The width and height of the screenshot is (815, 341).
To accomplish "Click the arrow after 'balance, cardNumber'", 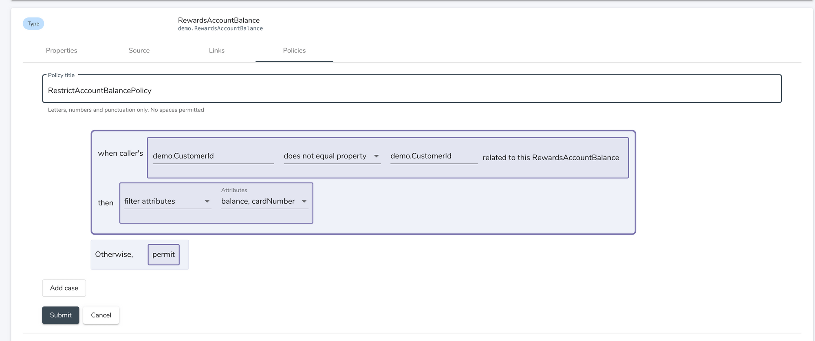I will pyautogui.click(x=304, y=202).
